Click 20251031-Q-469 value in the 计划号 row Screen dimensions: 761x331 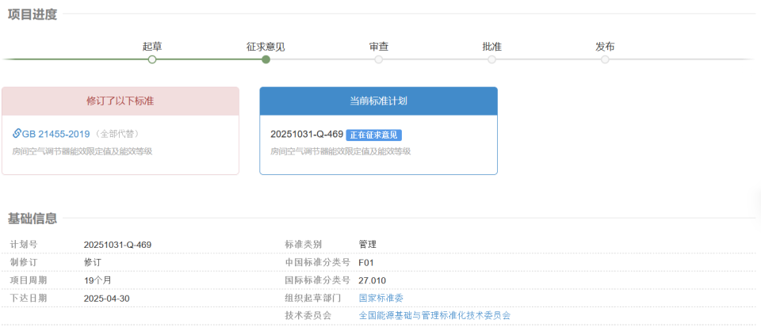point(117,245)
